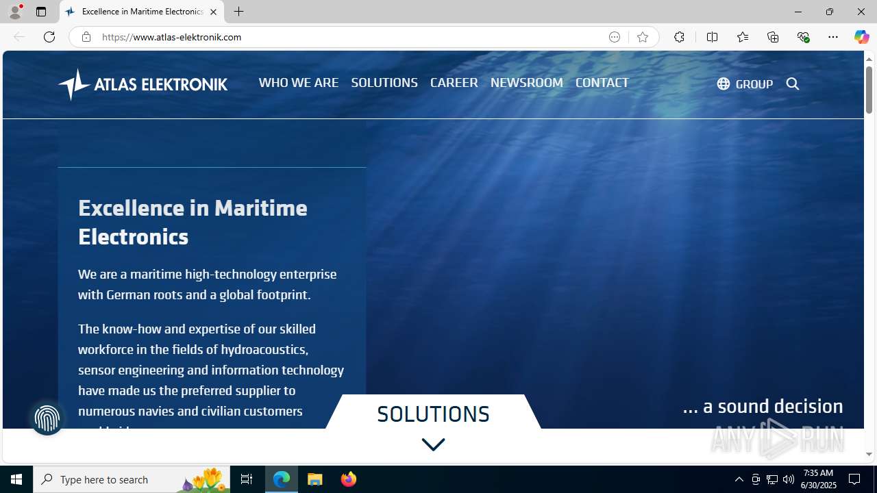Open a new browser tab
The width and height of the screenshot is (877, 493).
pyautogui.click(x=238, y=12)
